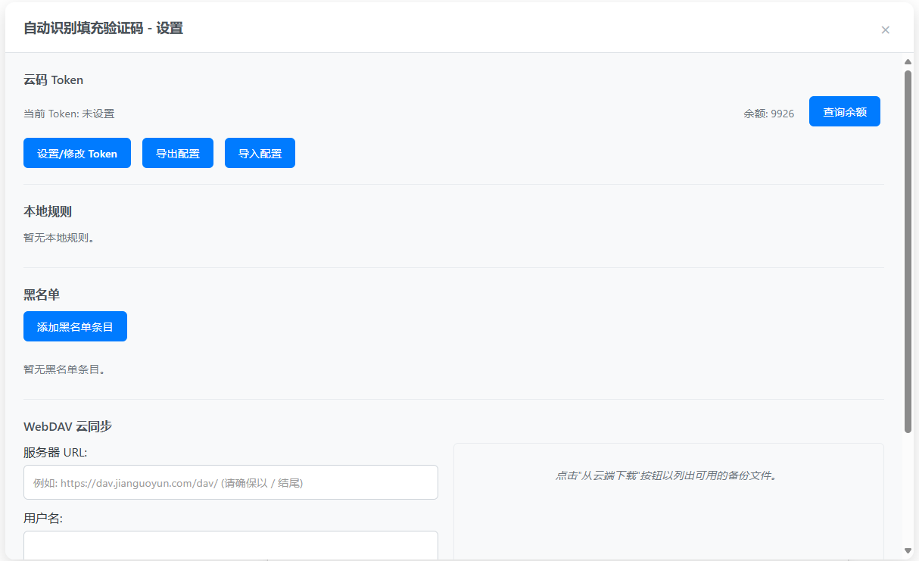This screenshot has width=919, height=561.
Task: Select the 云码 Token section heading
Action: (53, 79)
